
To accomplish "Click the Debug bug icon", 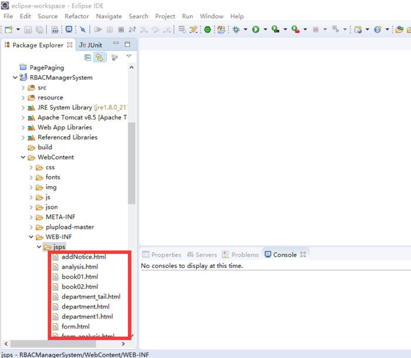I will (x=236, y=29).
